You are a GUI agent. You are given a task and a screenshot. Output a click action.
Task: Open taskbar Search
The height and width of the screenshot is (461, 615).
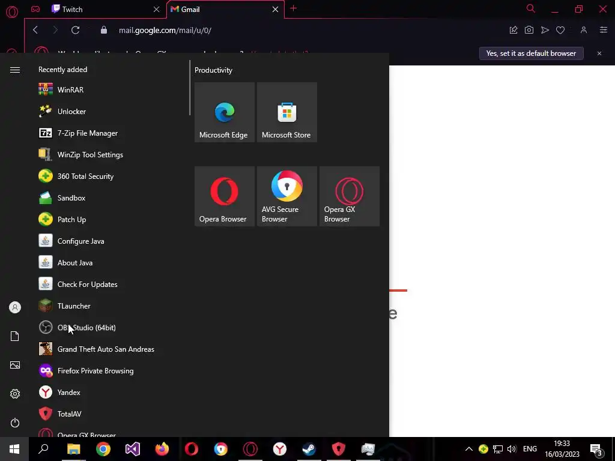43,449
